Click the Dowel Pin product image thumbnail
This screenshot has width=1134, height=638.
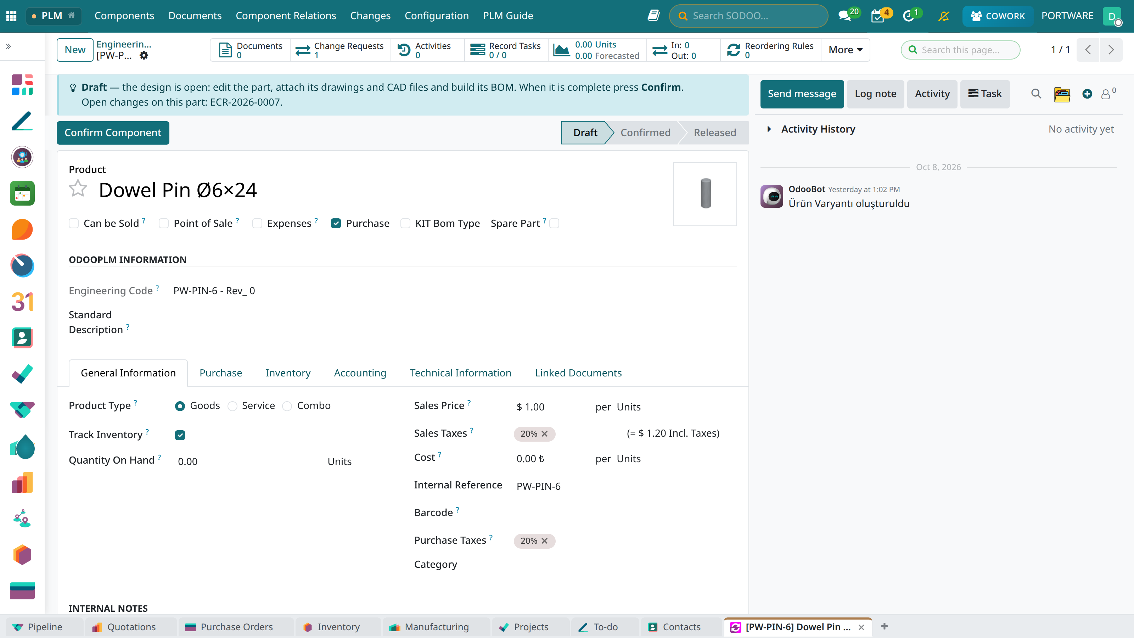705,194
